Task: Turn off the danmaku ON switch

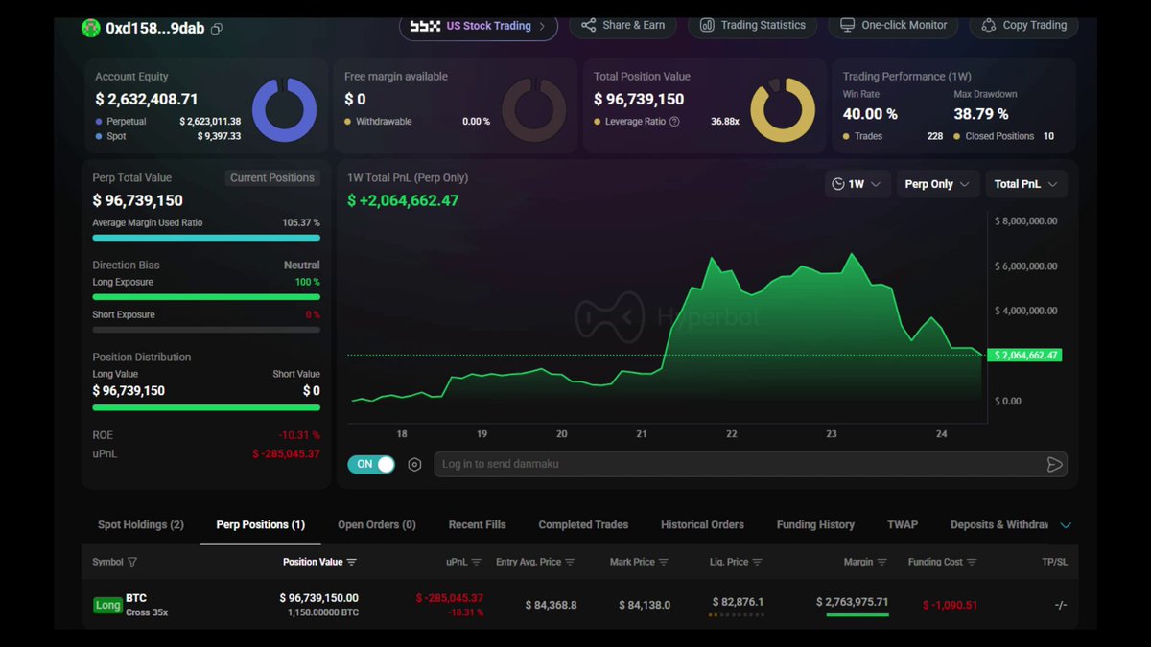Action: (371, 464)
